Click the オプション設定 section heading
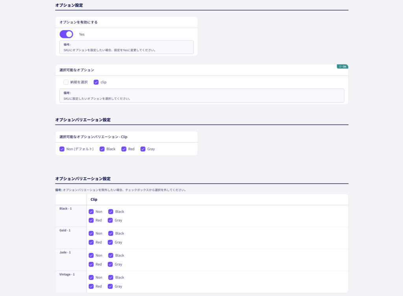The width and height of the screenshot is (403, 296). tap(69, 5)
